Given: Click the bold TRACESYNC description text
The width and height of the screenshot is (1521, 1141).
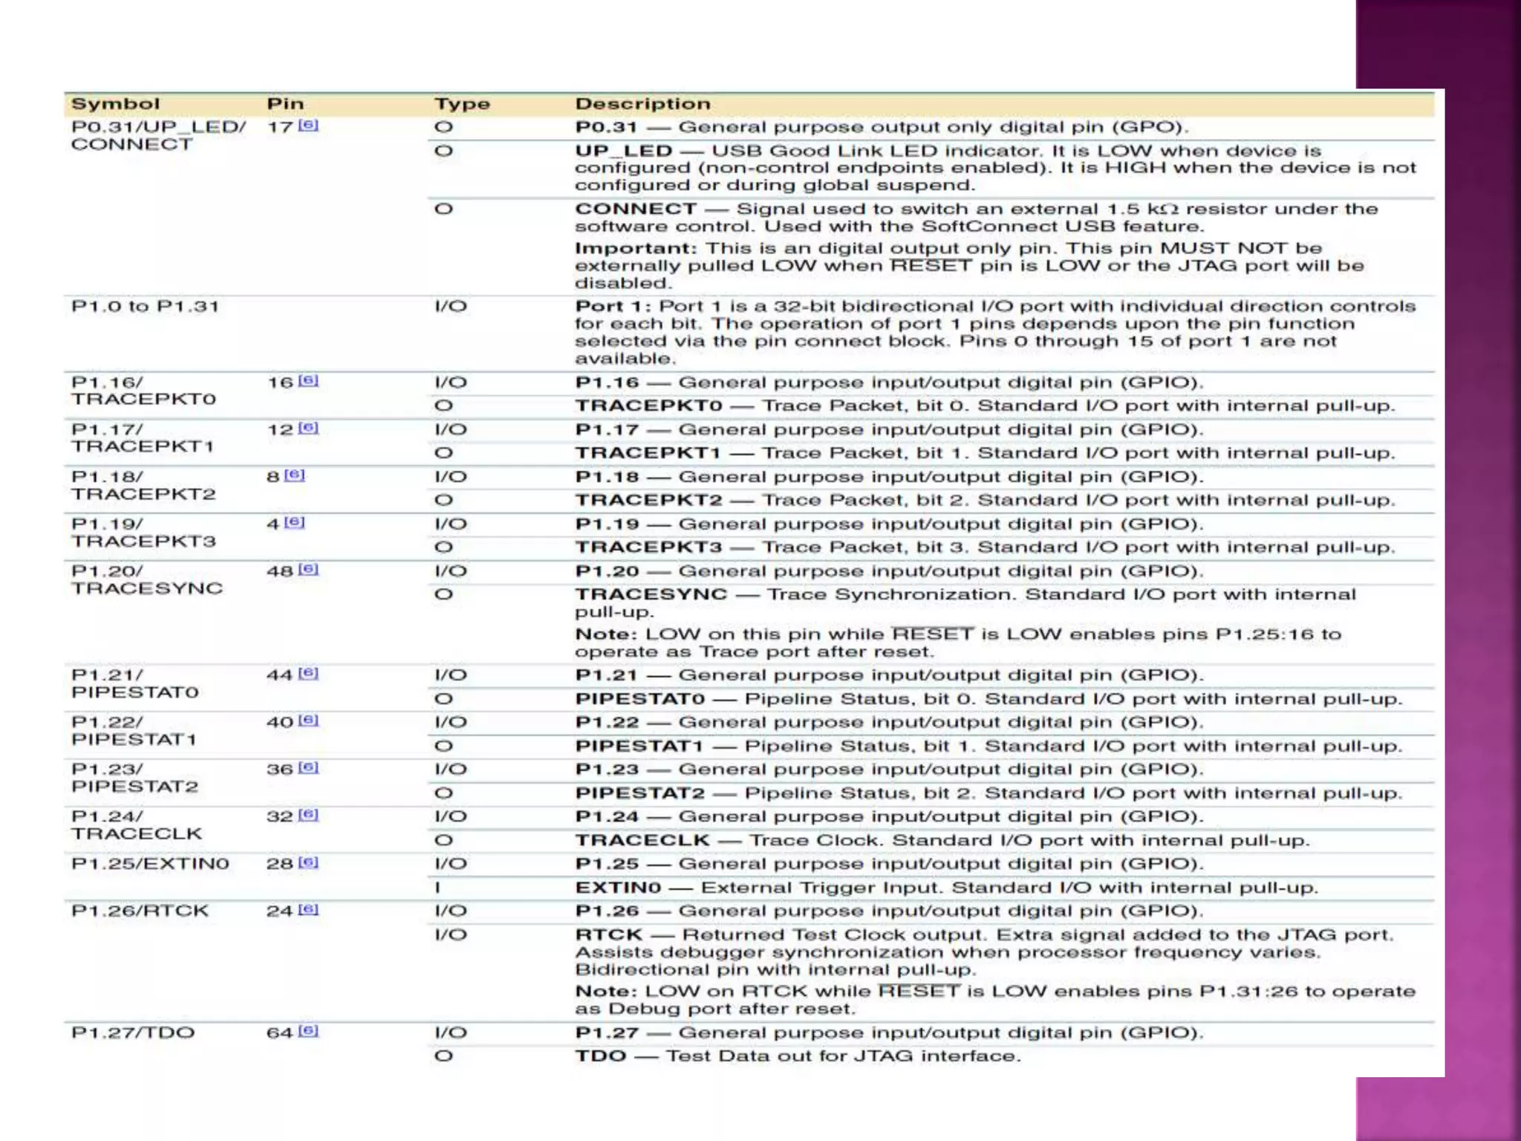Looking at the screenshot, I should pos(651,594).
